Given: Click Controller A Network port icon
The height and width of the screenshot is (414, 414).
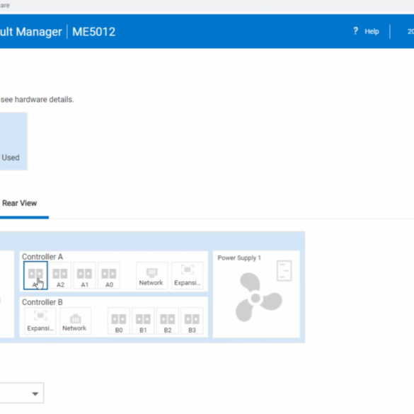Looking at the screenshot, I should click(151, 275).
